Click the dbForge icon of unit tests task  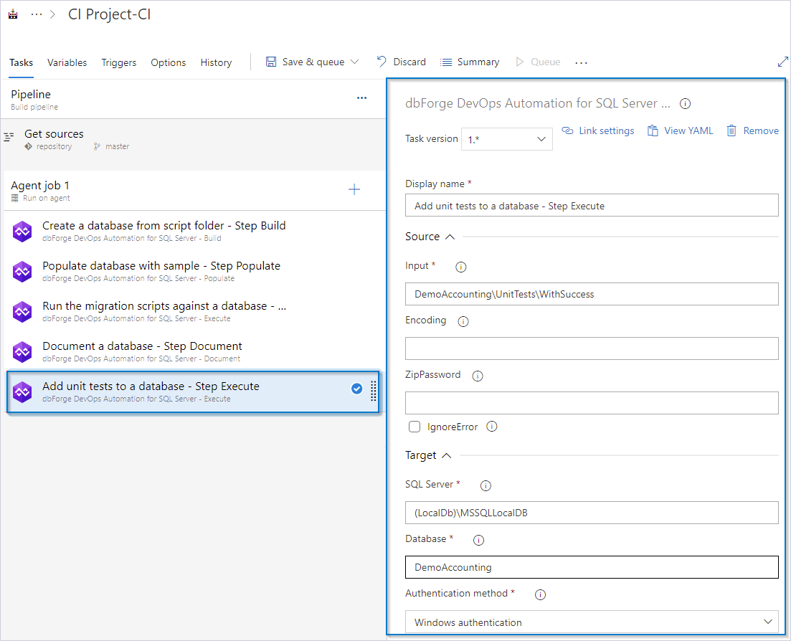point(22,392)
